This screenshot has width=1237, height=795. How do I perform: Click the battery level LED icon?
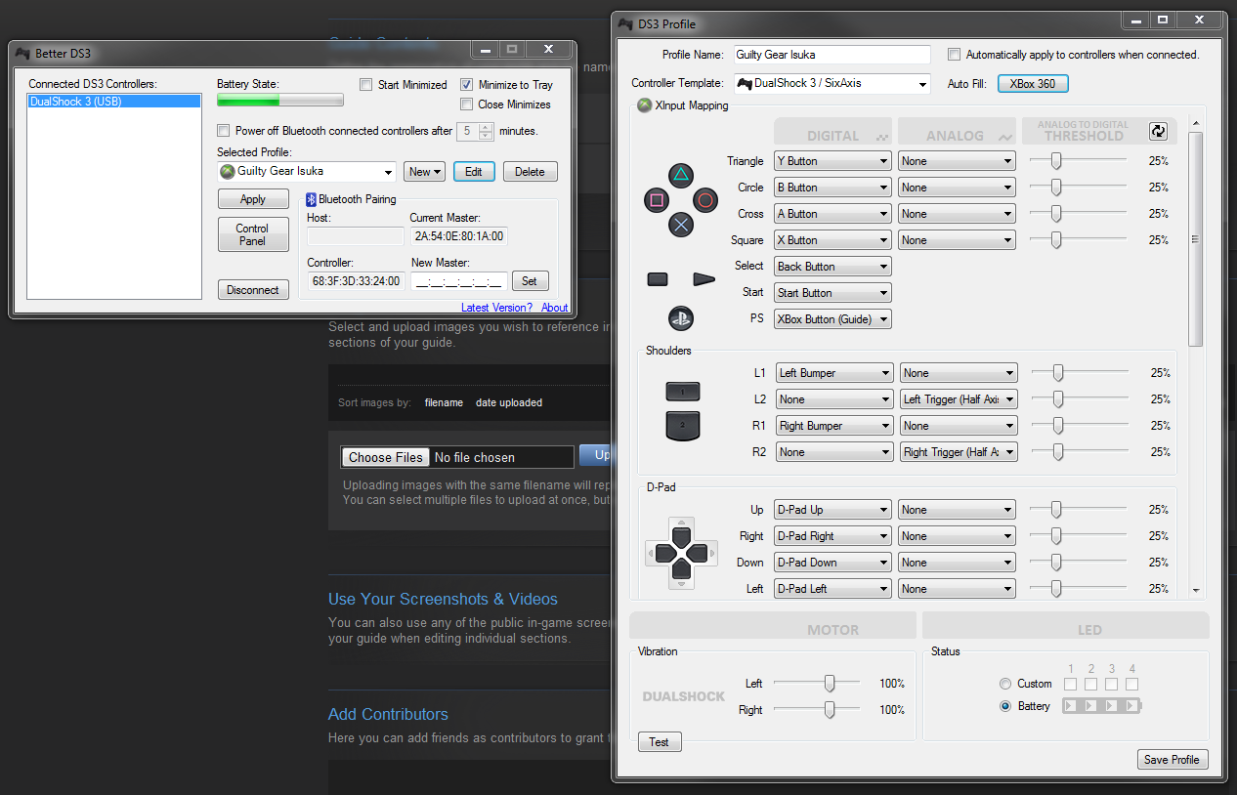point(1102,705)
